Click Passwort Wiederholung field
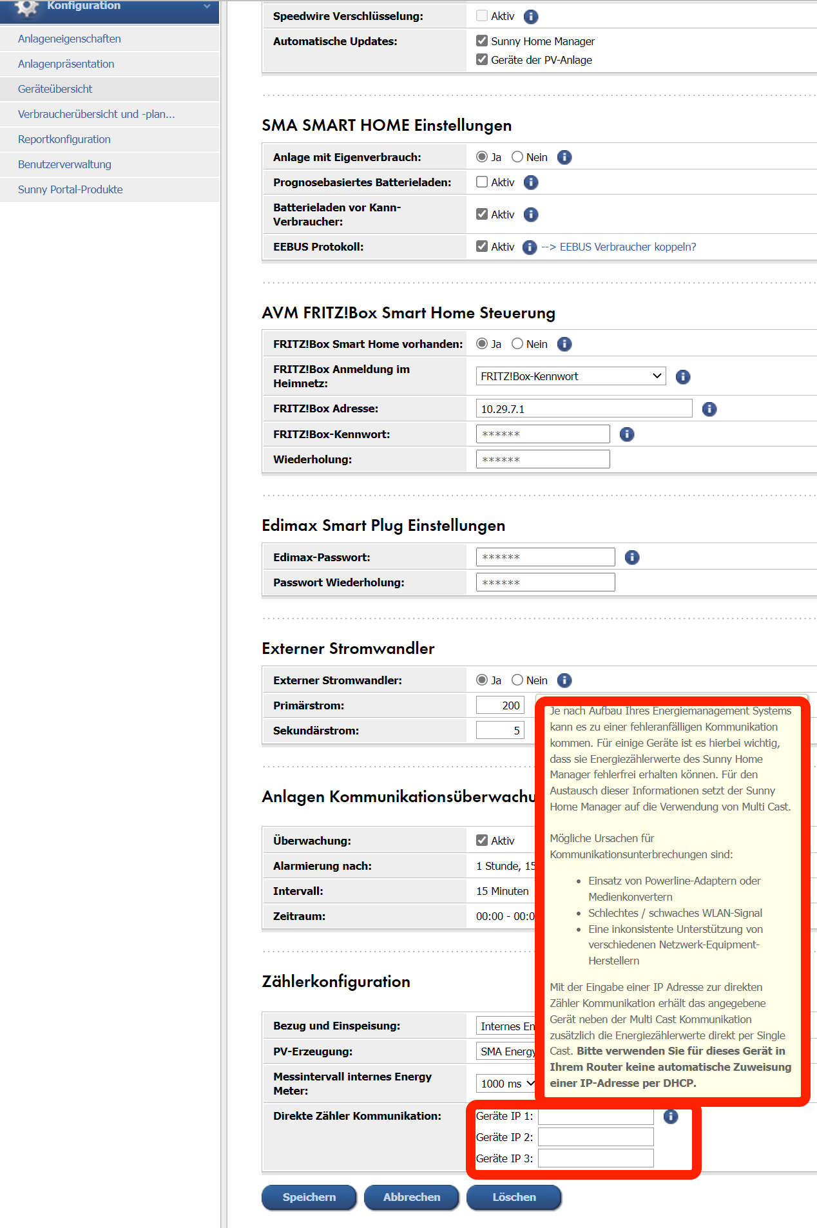The width and height of the screenshot is (817, 1228). click(546, 582)
